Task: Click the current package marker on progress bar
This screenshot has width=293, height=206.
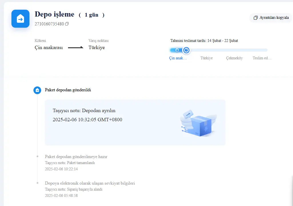Action: coord(186,50)
